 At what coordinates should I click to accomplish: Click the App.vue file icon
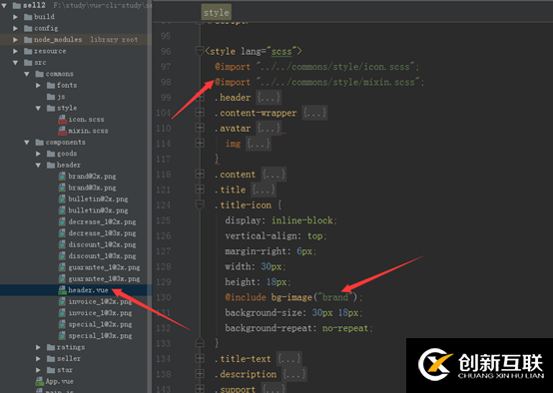(x=40, y=381)
